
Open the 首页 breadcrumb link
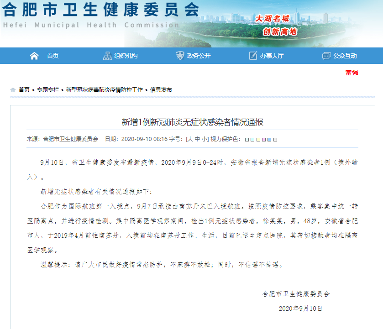pos(24,90)
